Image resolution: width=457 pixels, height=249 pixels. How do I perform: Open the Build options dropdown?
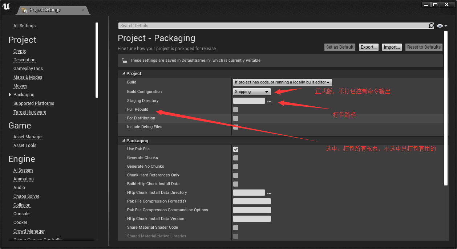click(282, 82)
